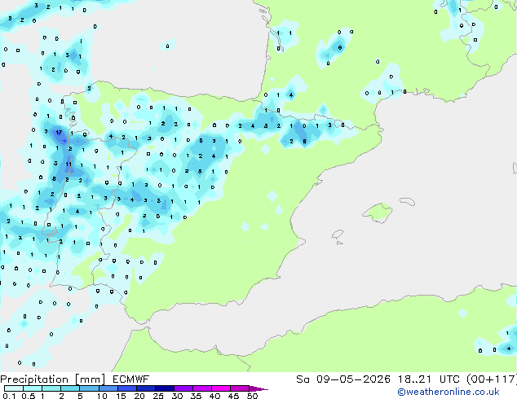Select the 40–45 mm magenta legend swatch

(x=221, y=388)
